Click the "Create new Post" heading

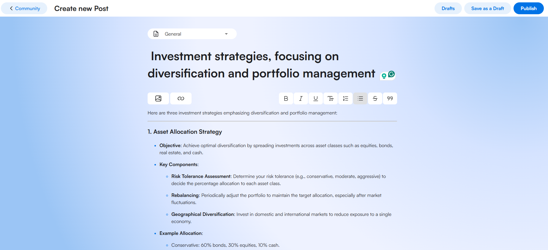pyautogui.click(x=81, y=9)
